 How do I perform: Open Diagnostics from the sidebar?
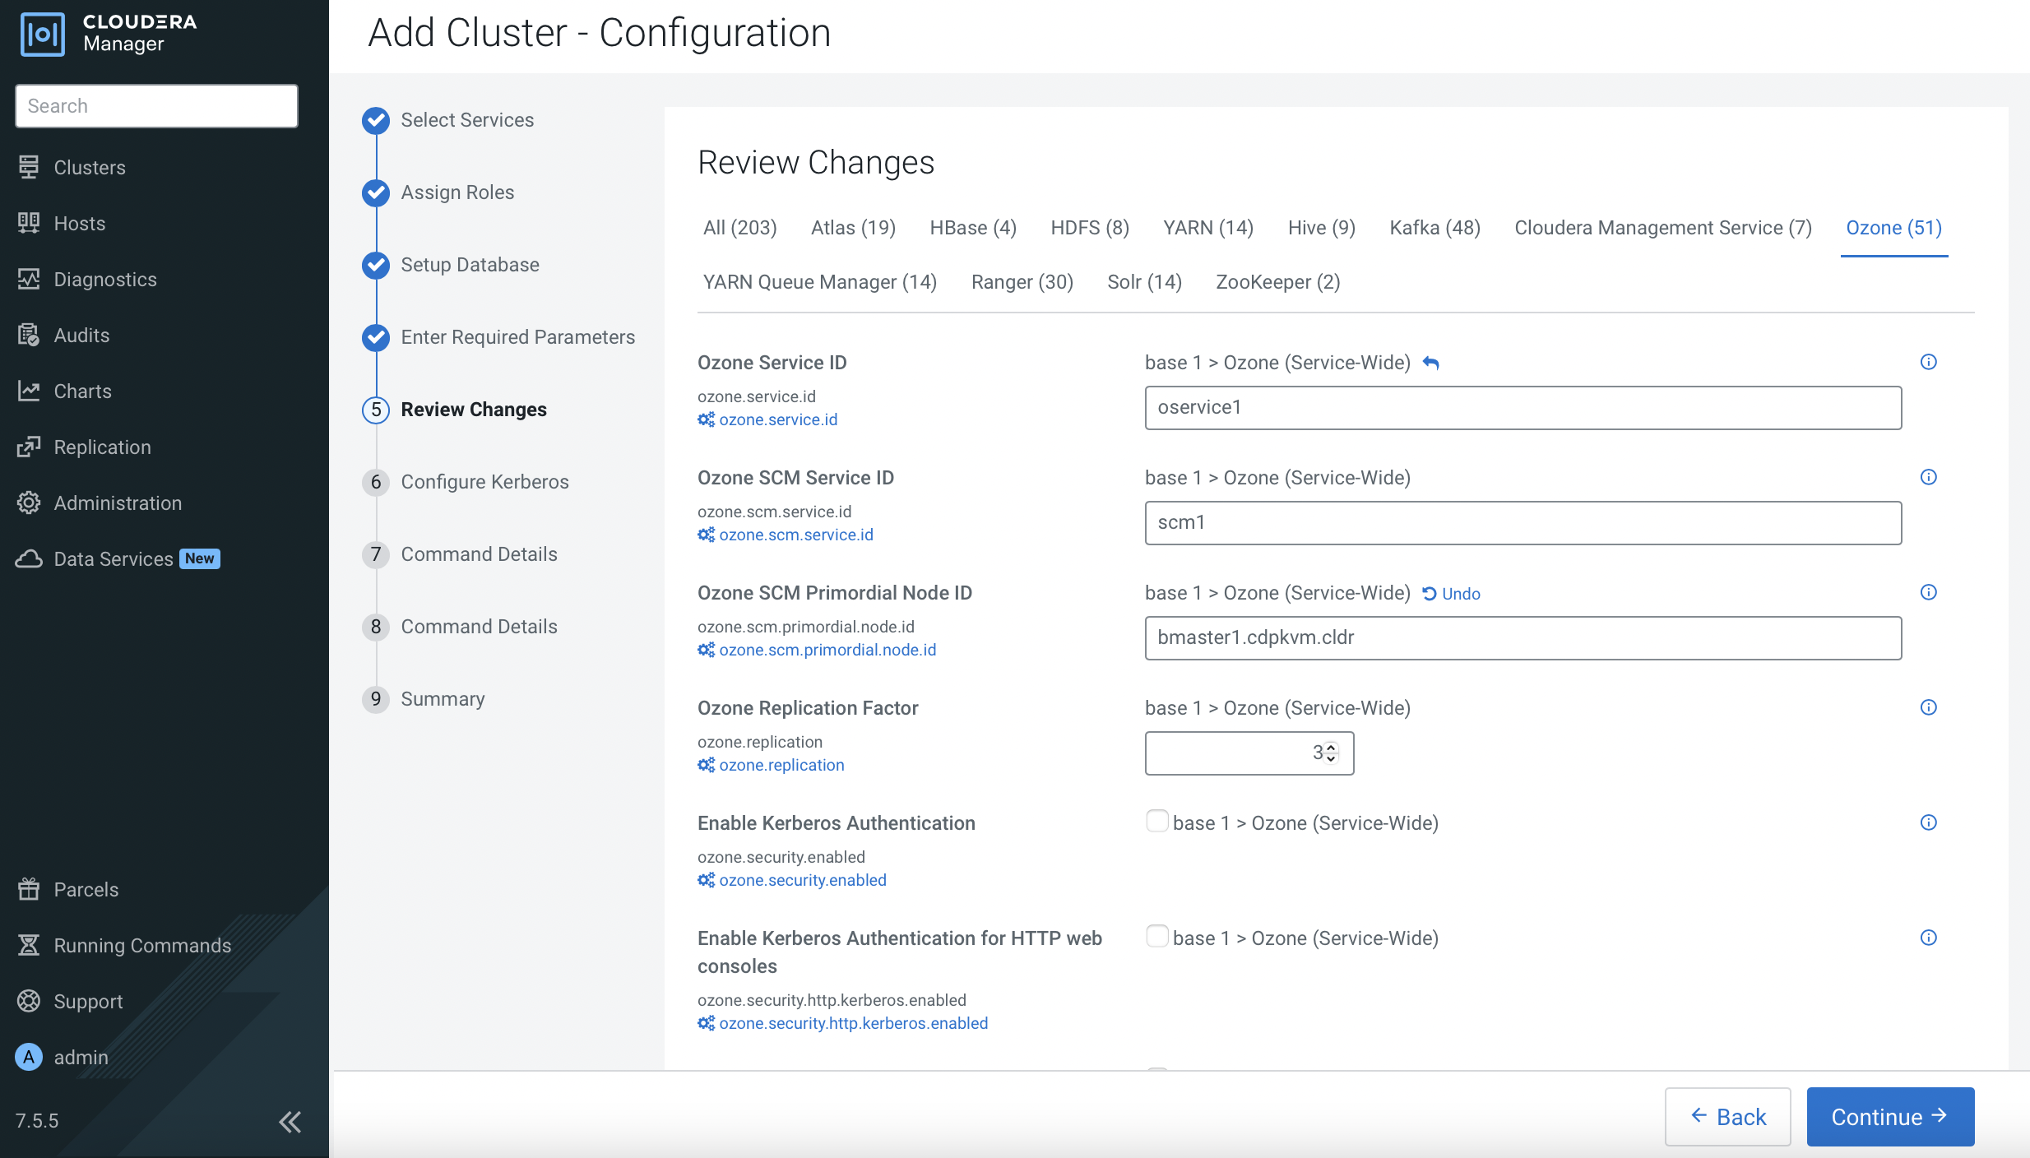tap(104, 280)
